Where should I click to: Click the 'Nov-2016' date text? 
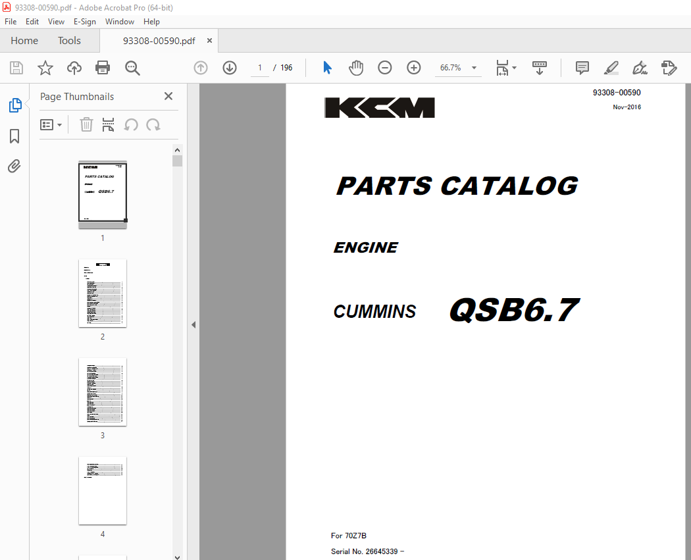pos(627,107)
